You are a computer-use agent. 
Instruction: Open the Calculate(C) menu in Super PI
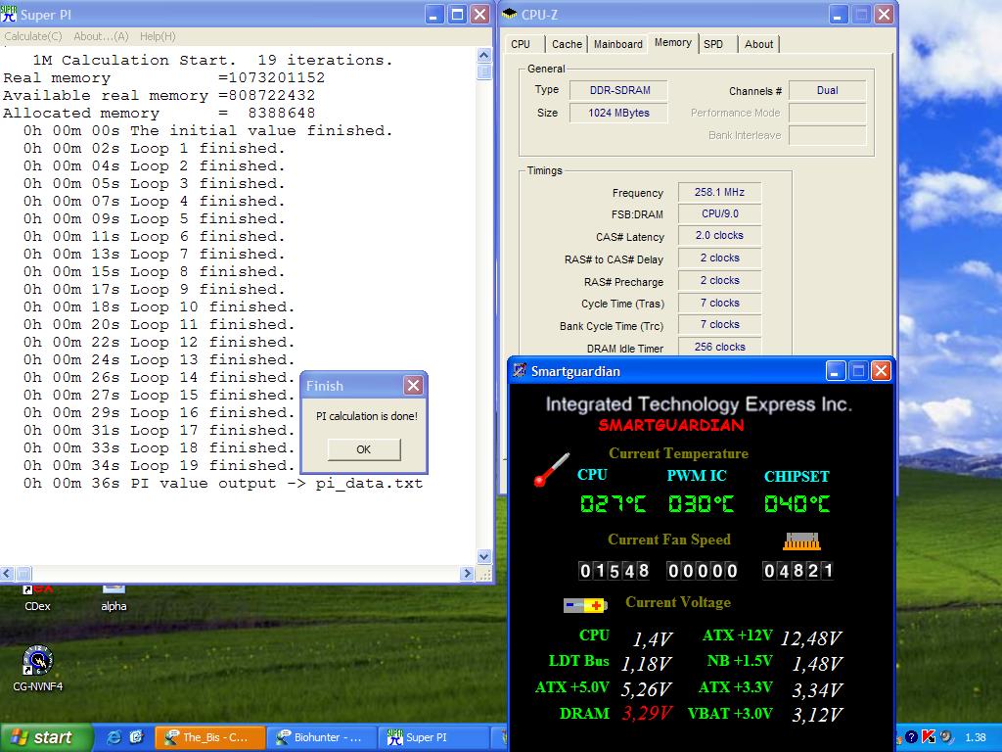pos(33,36)
